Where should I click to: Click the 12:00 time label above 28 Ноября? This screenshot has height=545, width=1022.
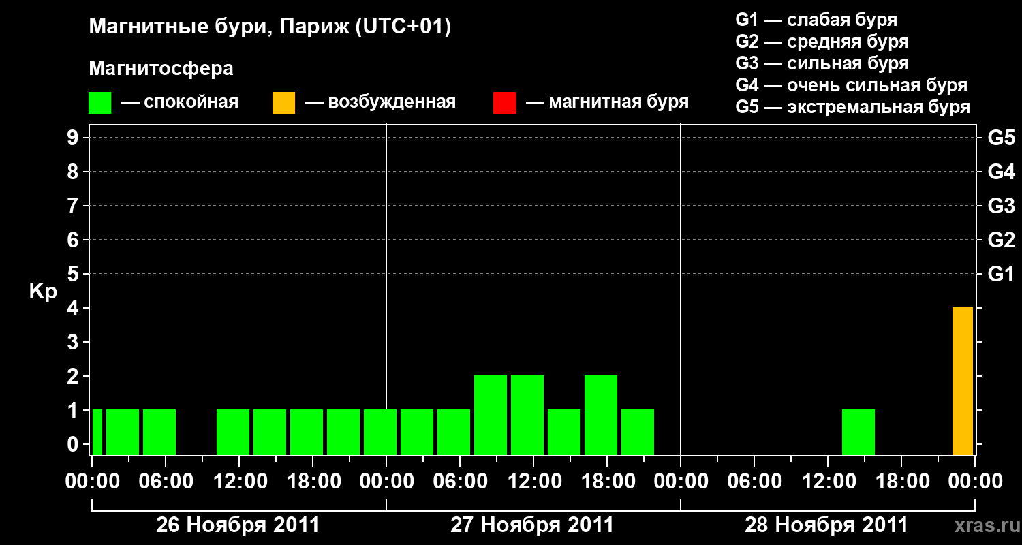coord(828,481)
